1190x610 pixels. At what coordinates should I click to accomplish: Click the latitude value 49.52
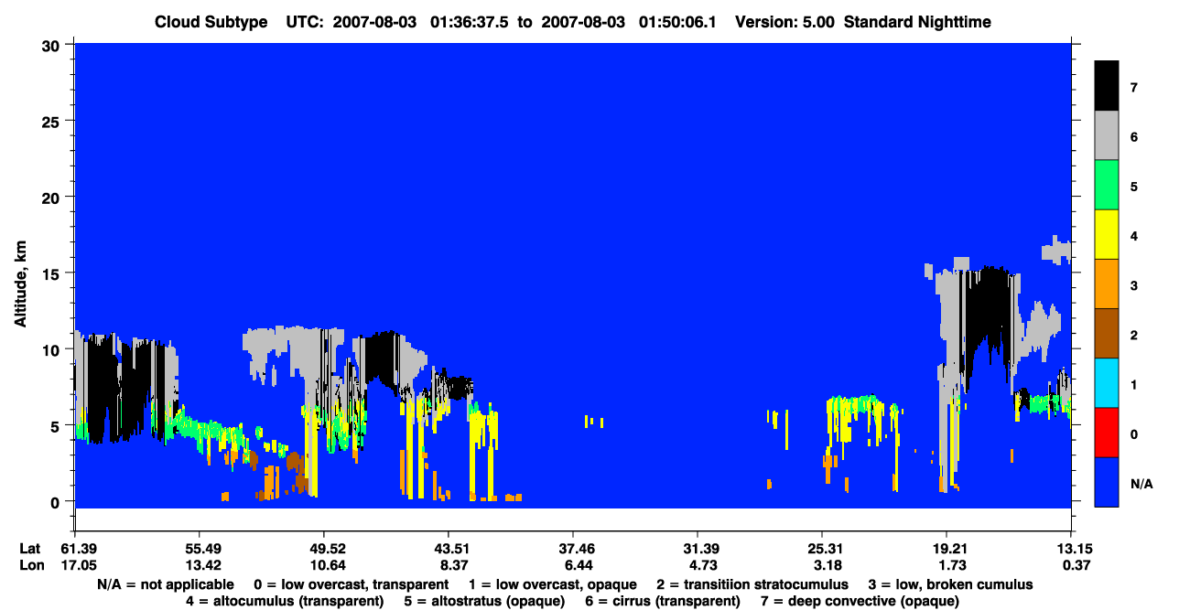pos(323,549)
